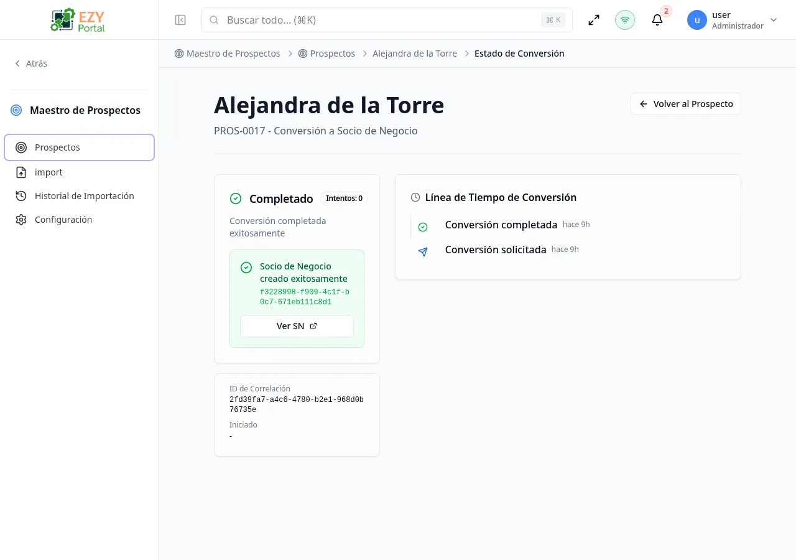Collapse the sidebar panel icon
This screenshot has width=796, height=560.
click(180, 20)
